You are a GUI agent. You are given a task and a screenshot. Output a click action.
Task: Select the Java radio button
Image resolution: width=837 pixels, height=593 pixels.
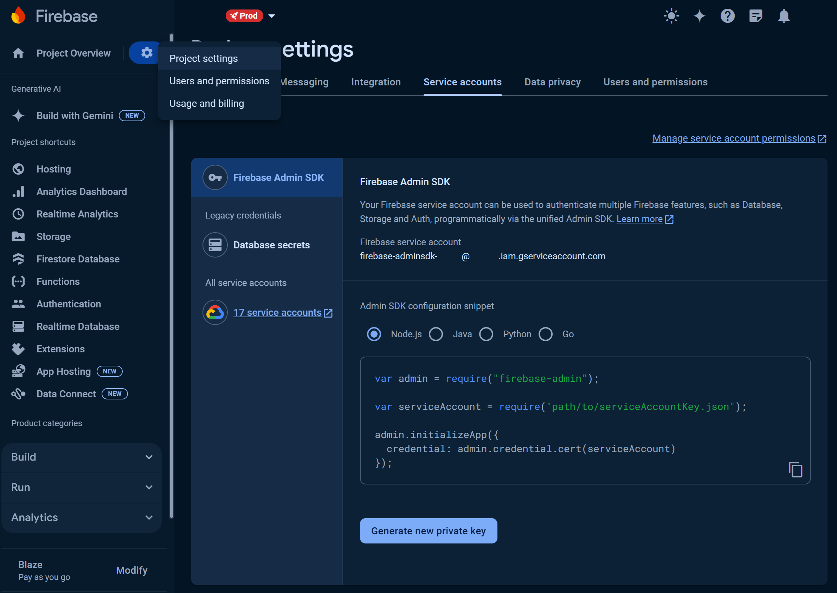click(x=436, y=334)
